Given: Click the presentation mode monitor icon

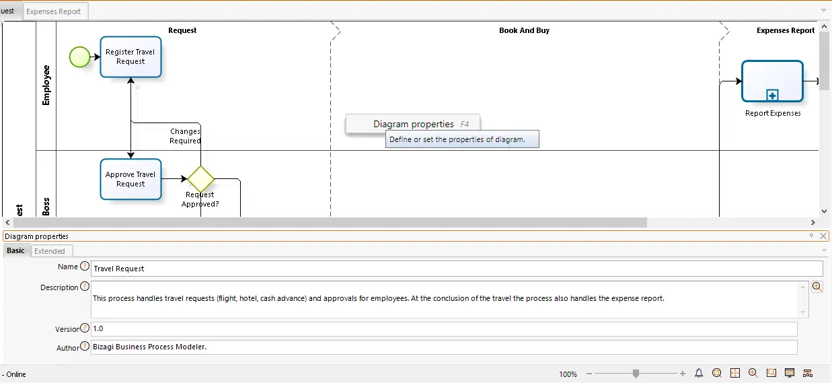Looking at the screenshot, I should (790, 374).
